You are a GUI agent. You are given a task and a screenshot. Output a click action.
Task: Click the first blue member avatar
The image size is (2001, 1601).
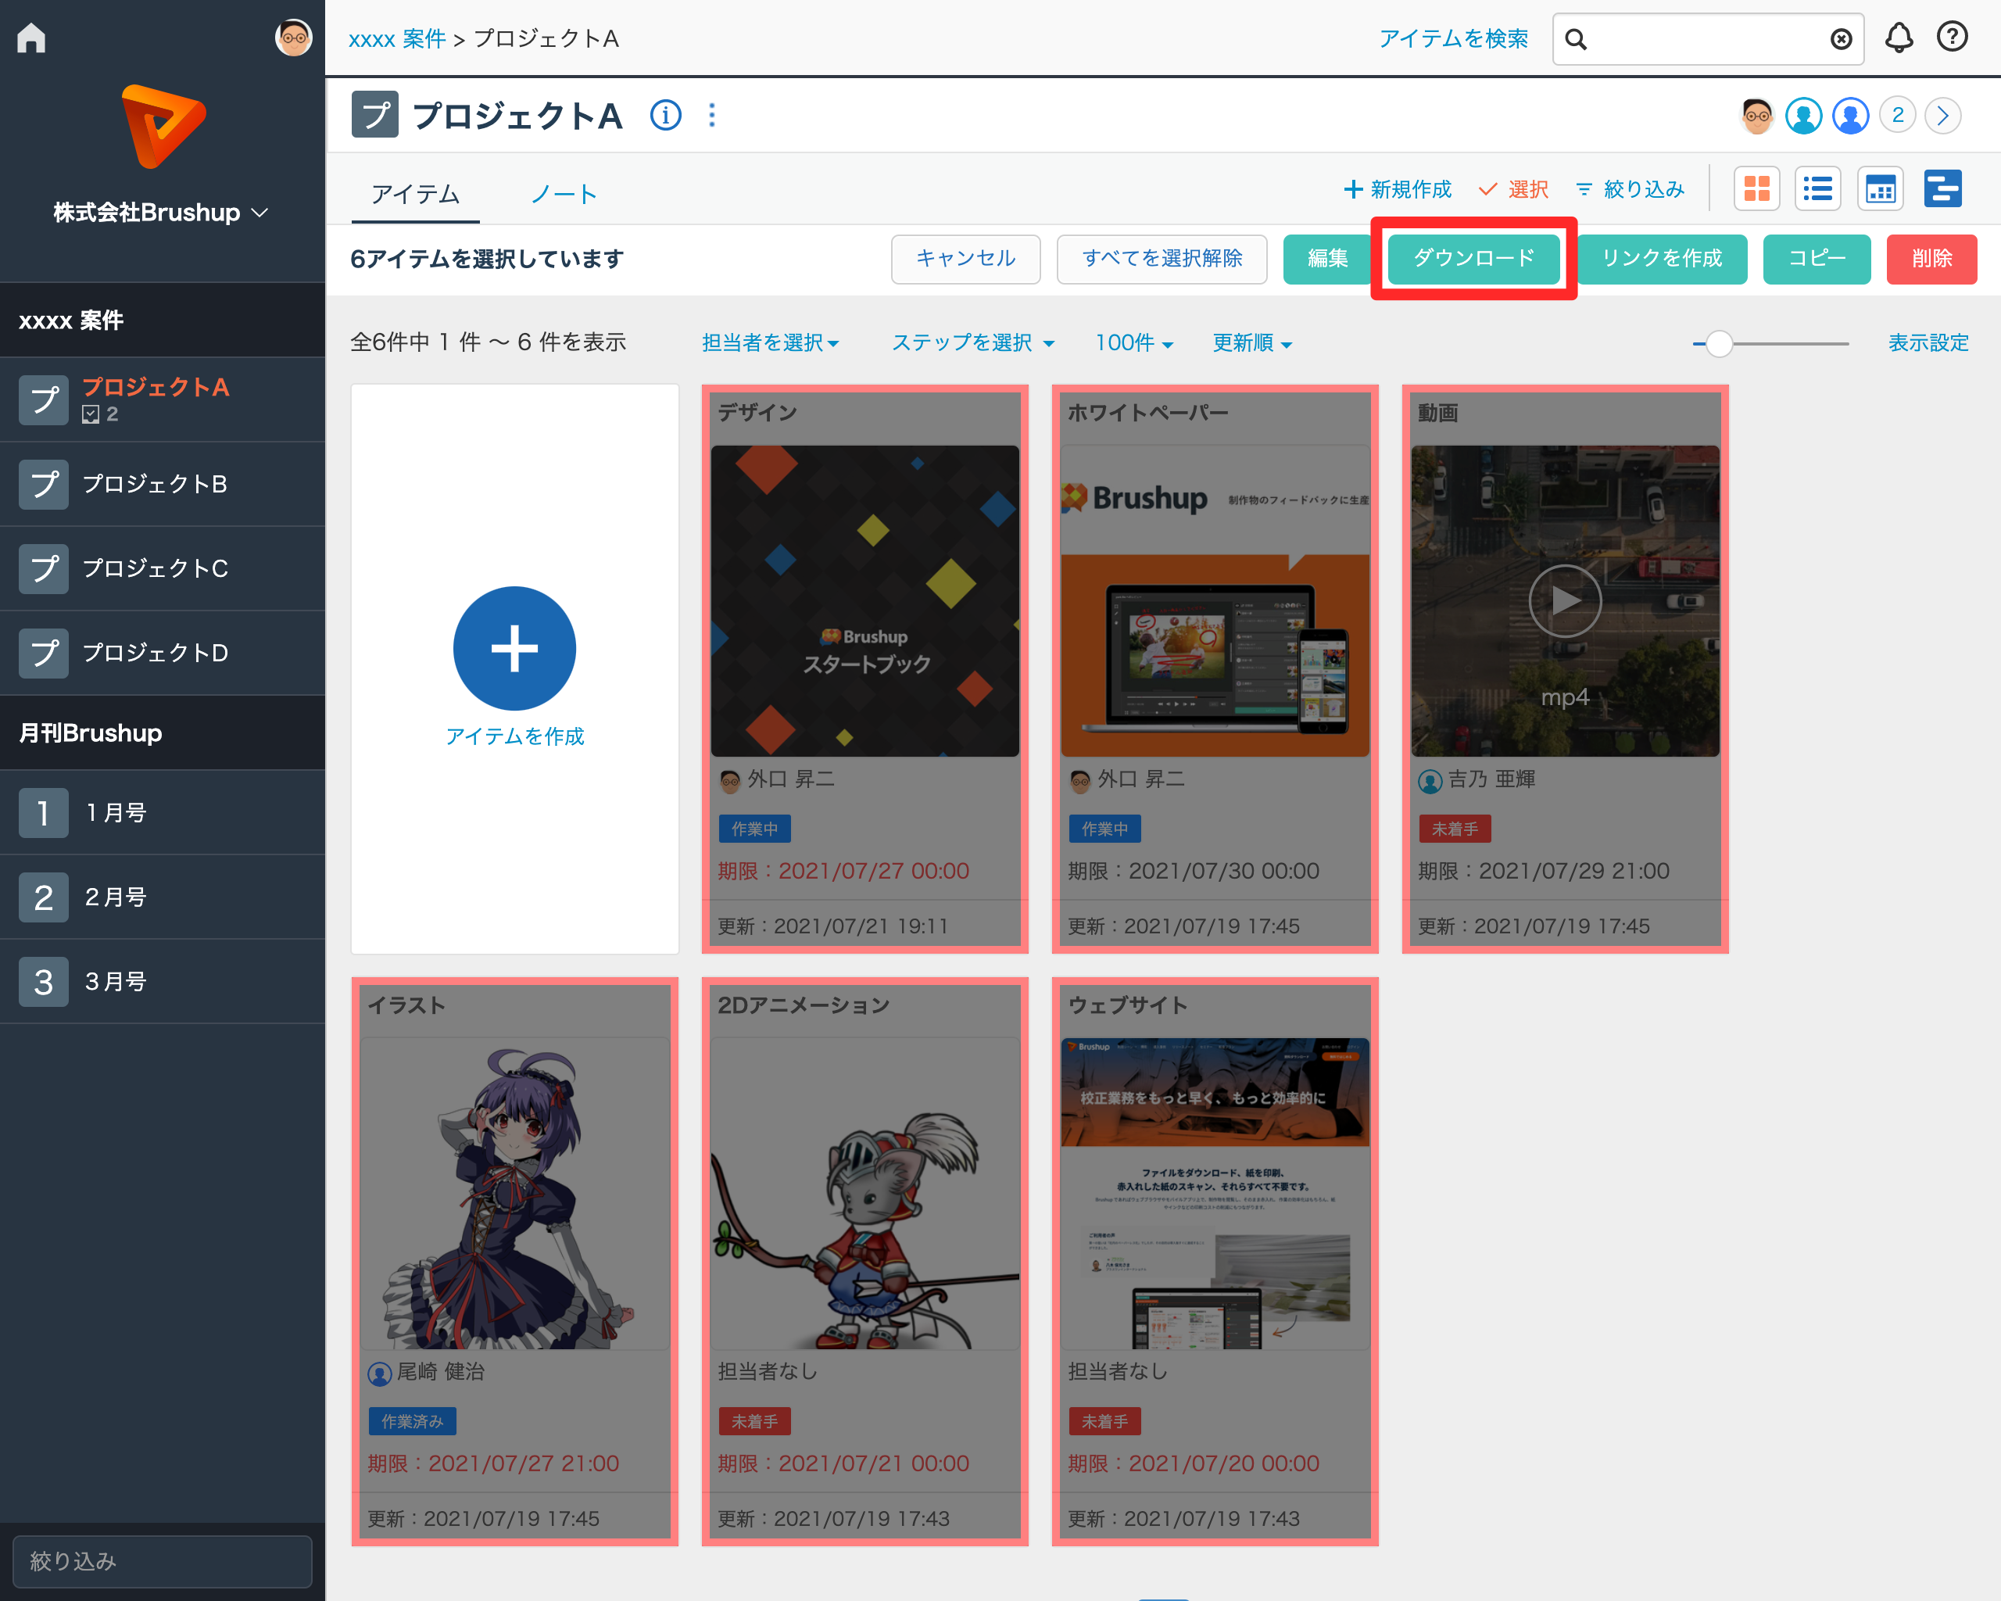1803,116
